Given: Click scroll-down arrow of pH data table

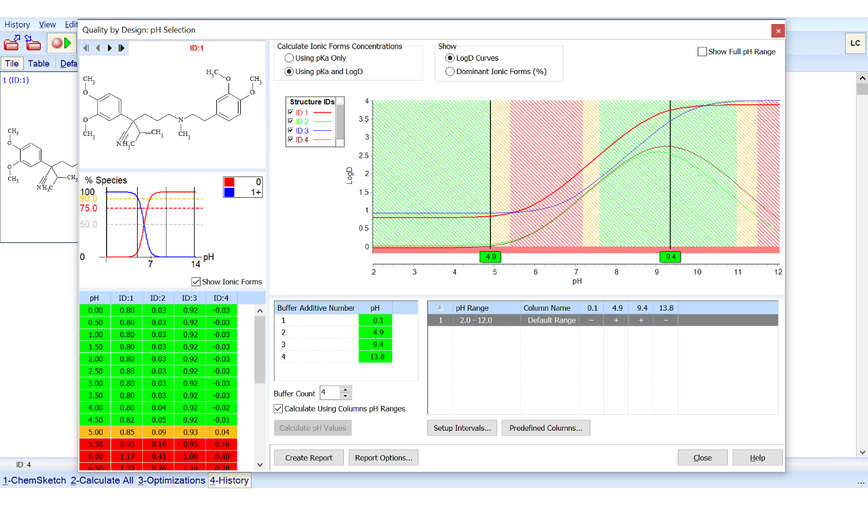Looking at the screenshot, I should (260, 465).
